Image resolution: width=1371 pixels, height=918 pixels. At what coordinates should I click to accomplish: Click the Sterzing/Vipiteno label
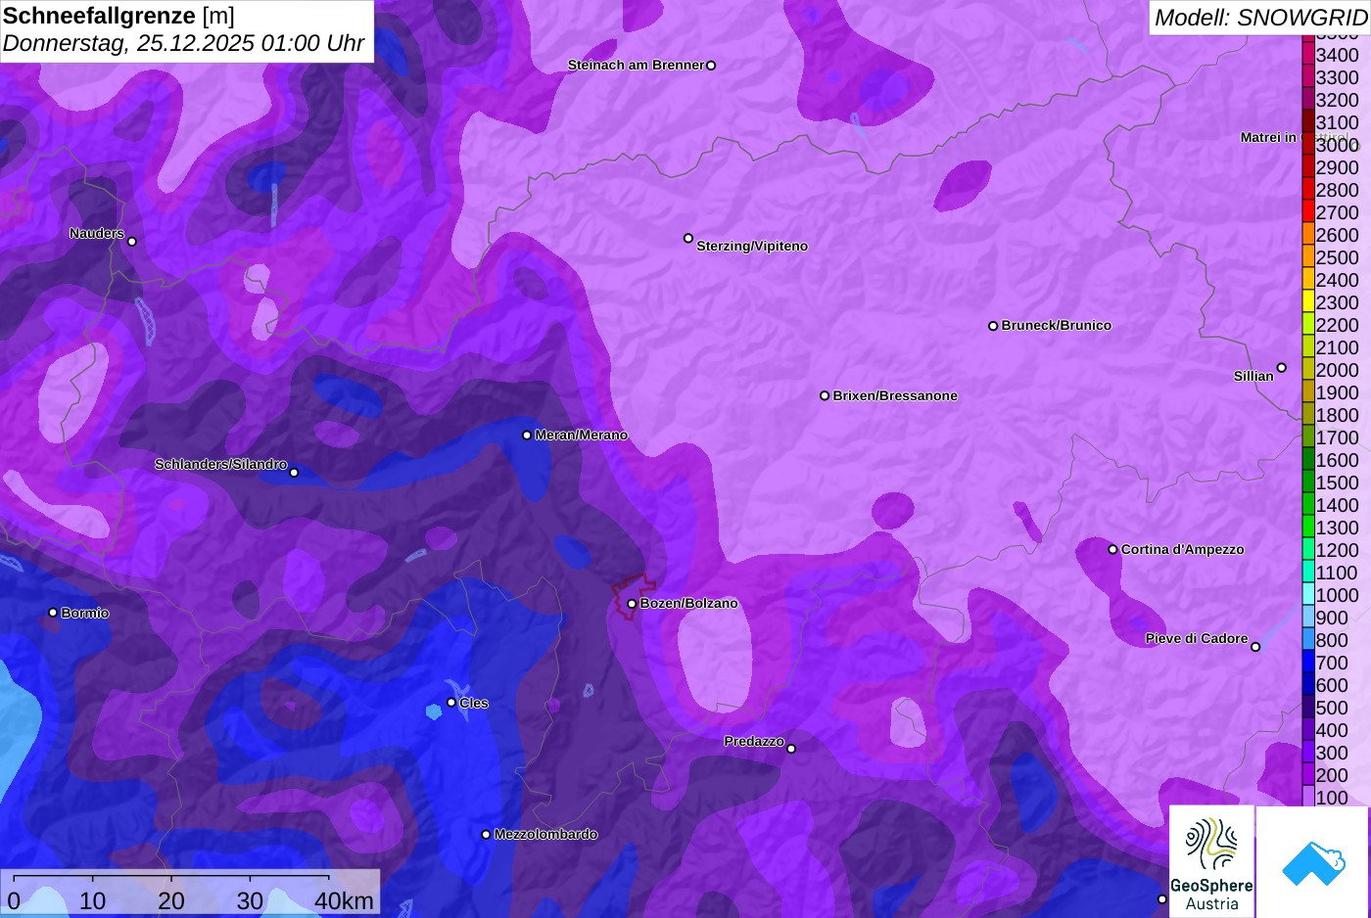coord(752,247)
